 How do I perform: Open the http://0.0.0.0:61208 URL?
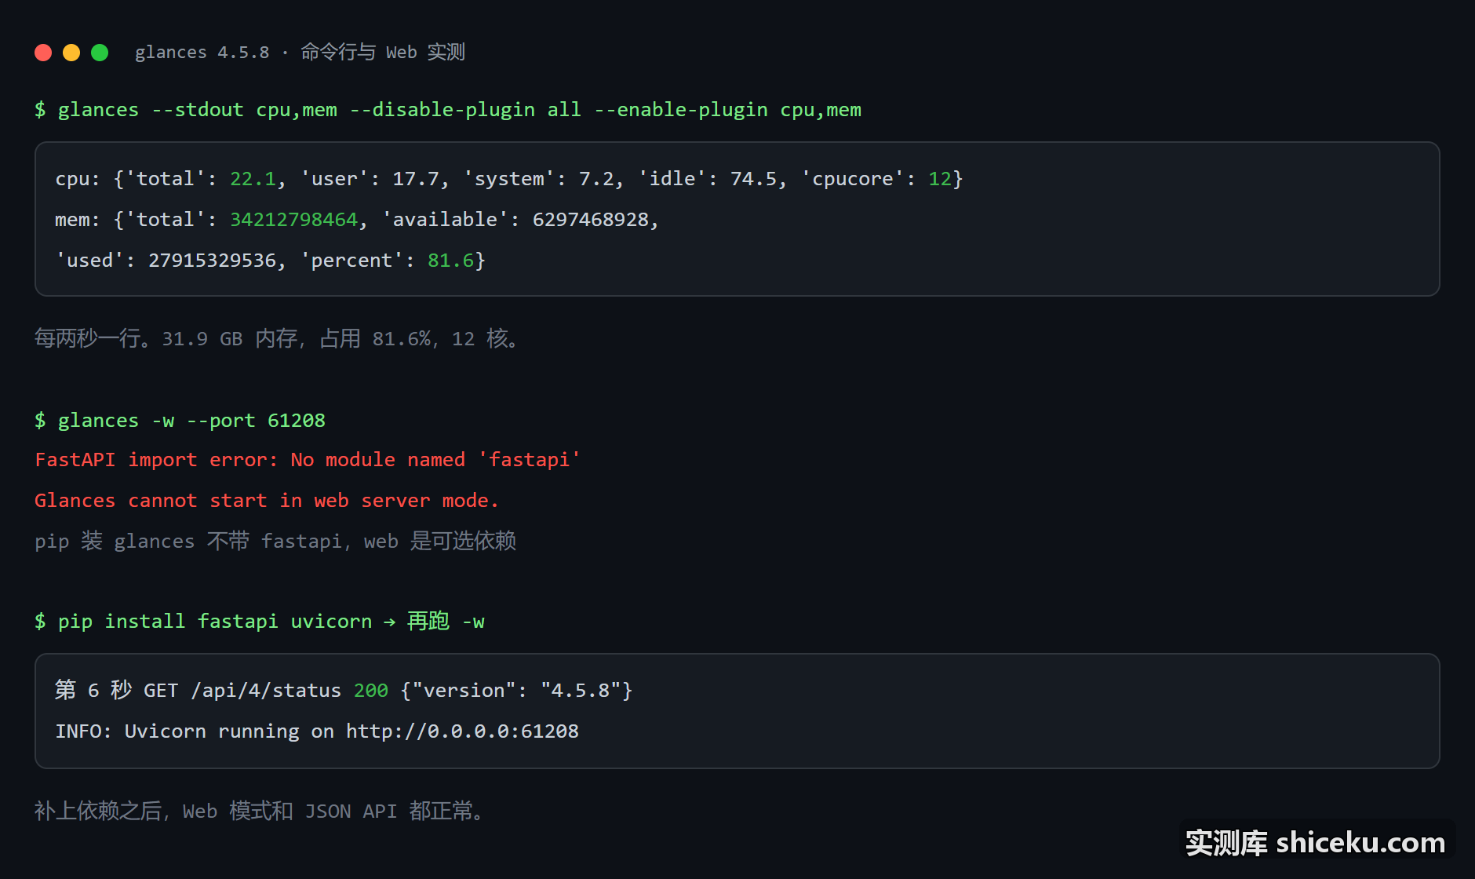click(462, 731)
